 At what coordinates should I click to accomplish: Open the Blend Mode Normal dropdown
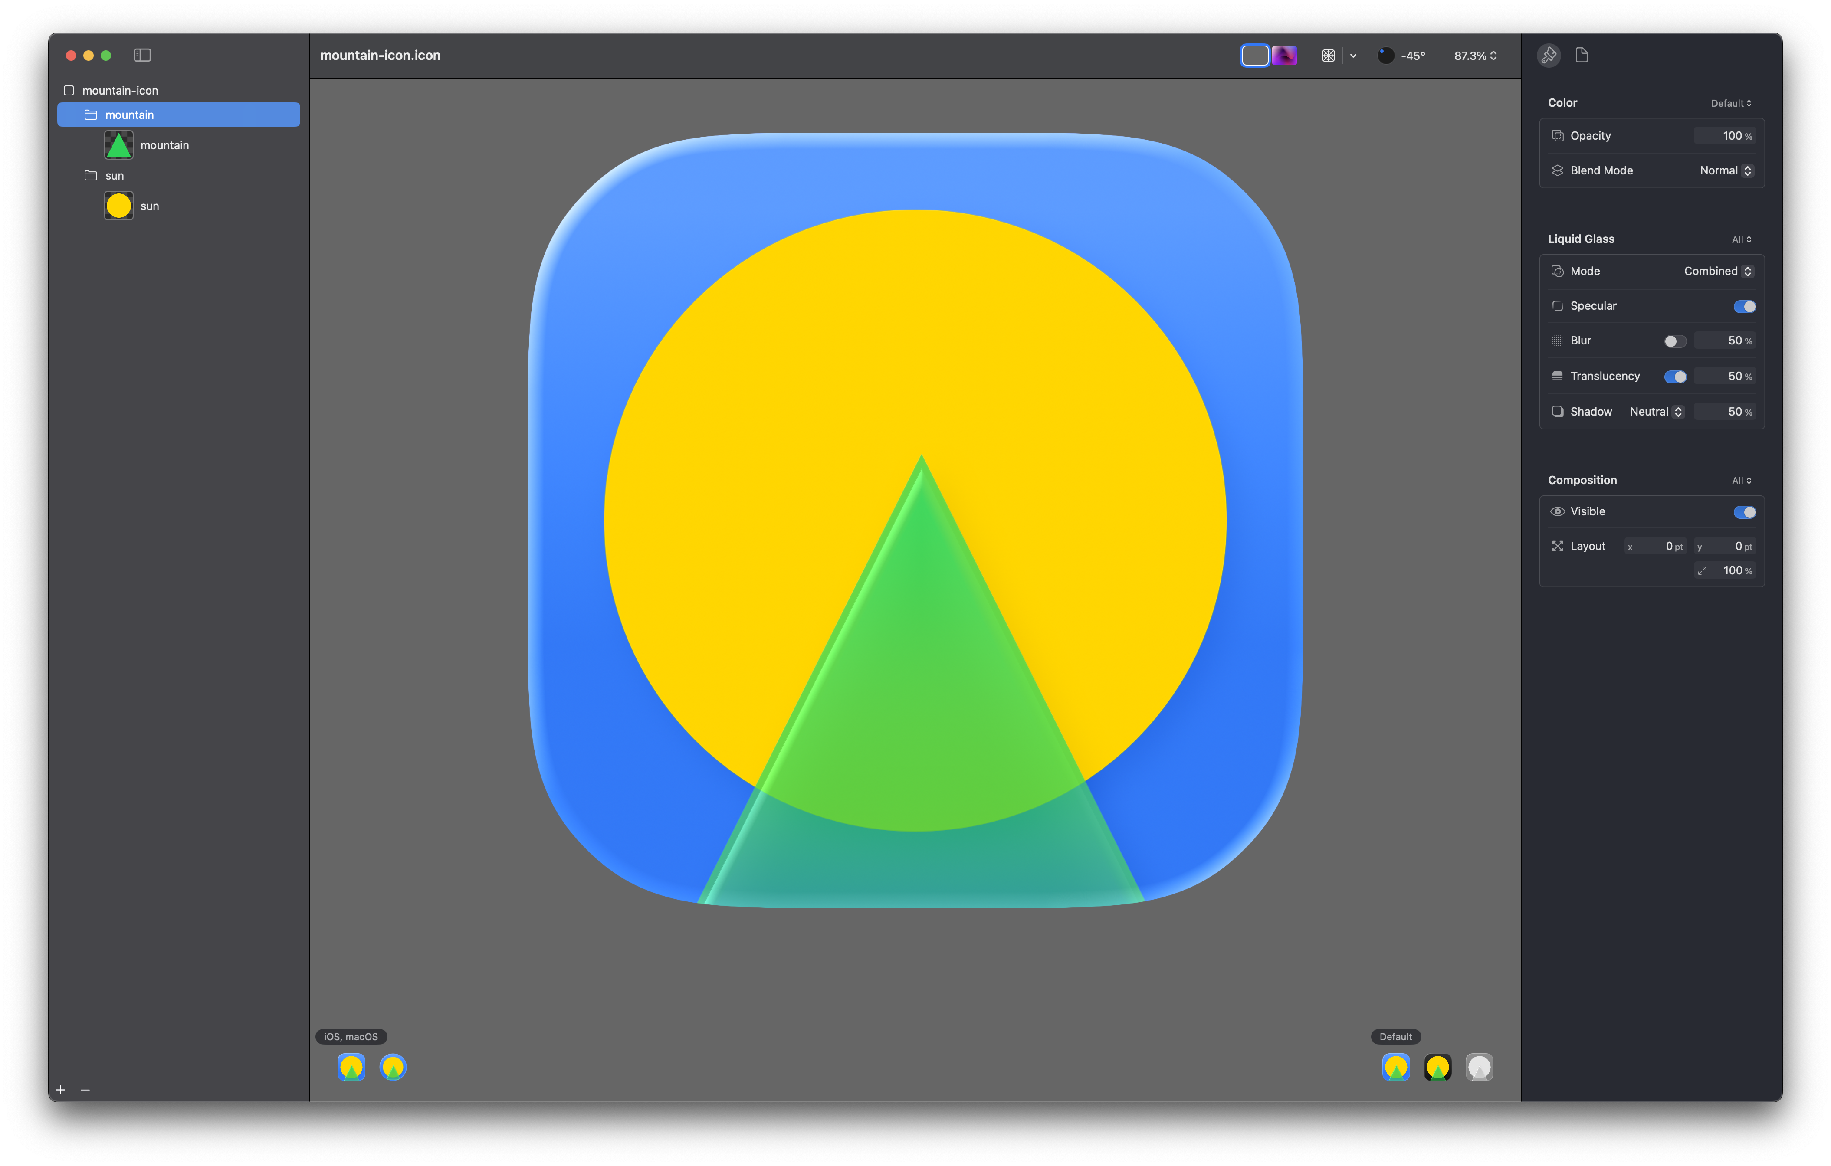click(1726, 170)
